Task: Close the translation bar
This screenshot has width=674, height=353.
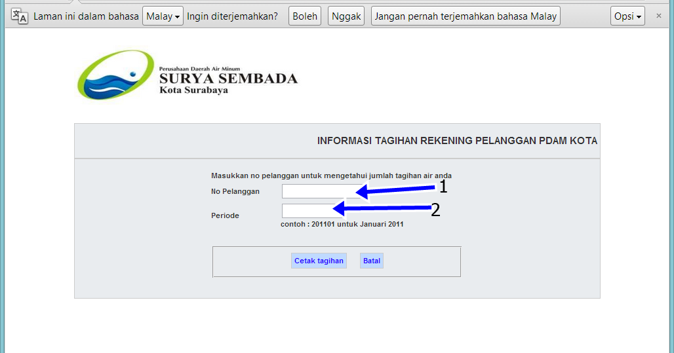Action: click(x=658, y=16)
